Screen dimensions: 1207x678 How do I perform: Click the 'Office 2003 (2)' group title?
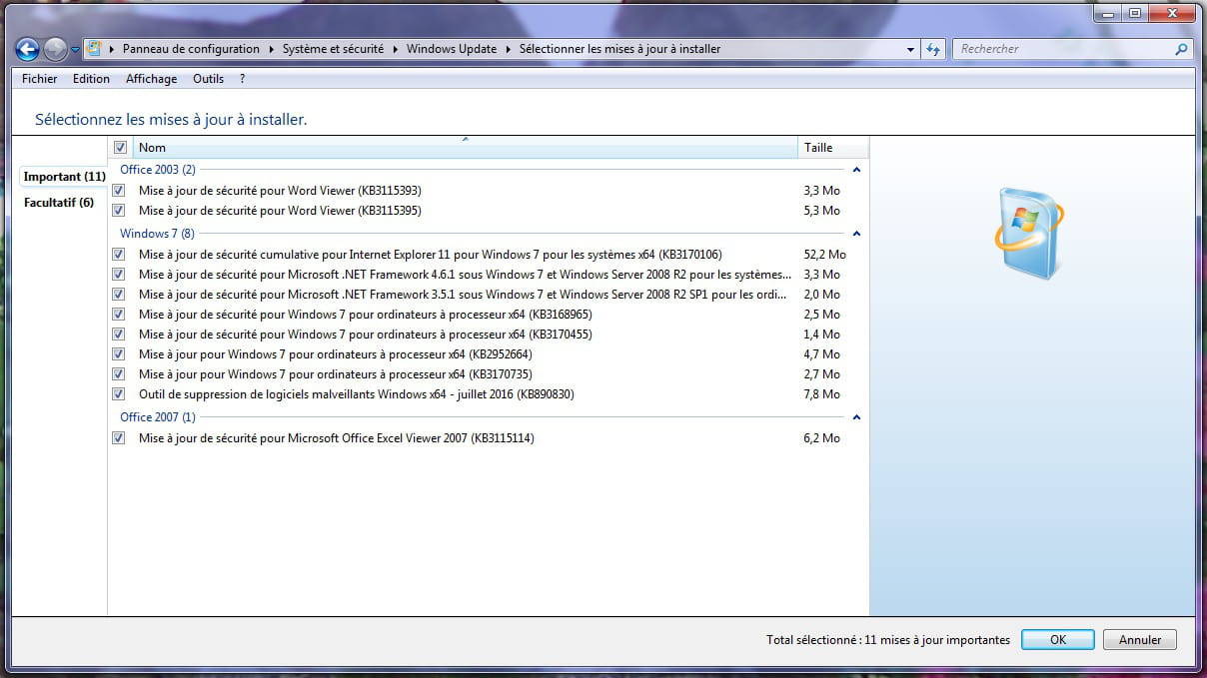coord(158,170)
